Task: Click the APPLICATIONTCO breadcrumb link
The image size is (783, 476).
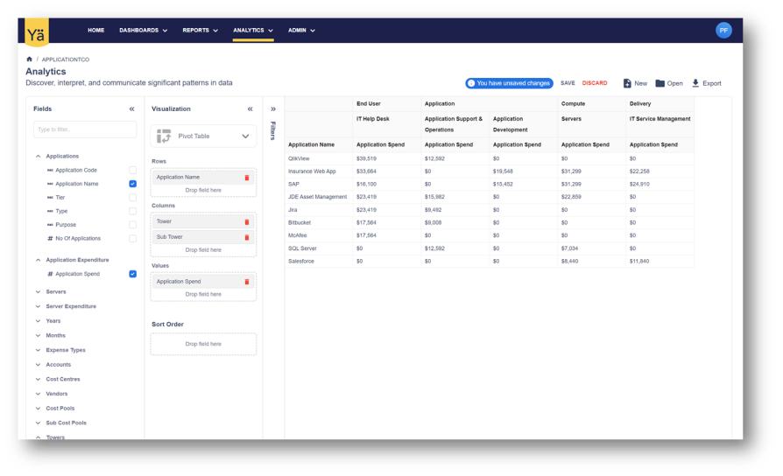Action: [66, 59]
